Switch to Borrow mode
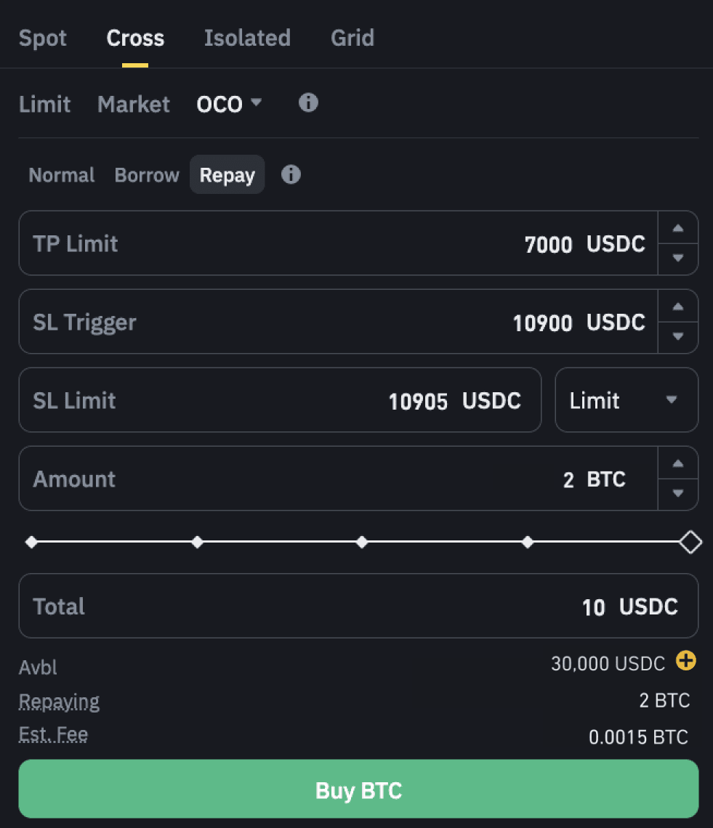713x828 pixels. (147, 176)
